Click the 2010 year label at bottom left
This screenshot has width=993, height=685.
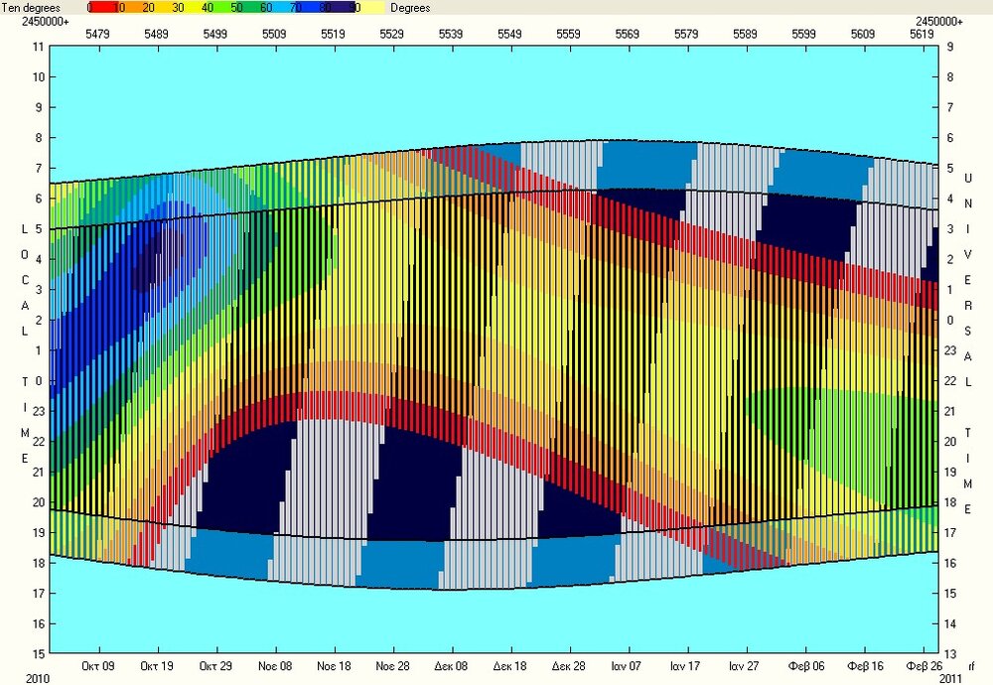click(x=14, y=678)
